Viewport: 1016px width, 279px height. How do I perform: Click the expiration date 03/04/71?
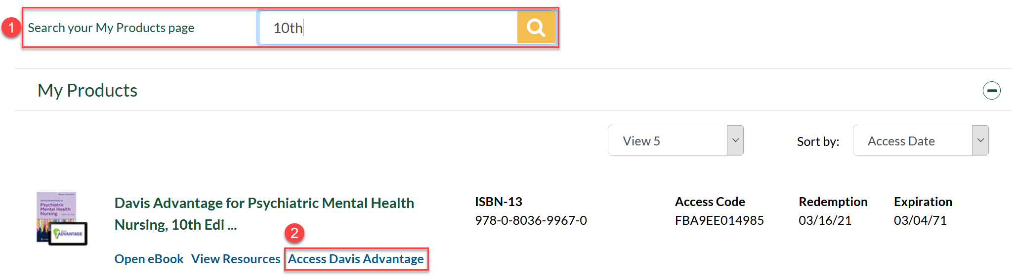click(920, 220)
